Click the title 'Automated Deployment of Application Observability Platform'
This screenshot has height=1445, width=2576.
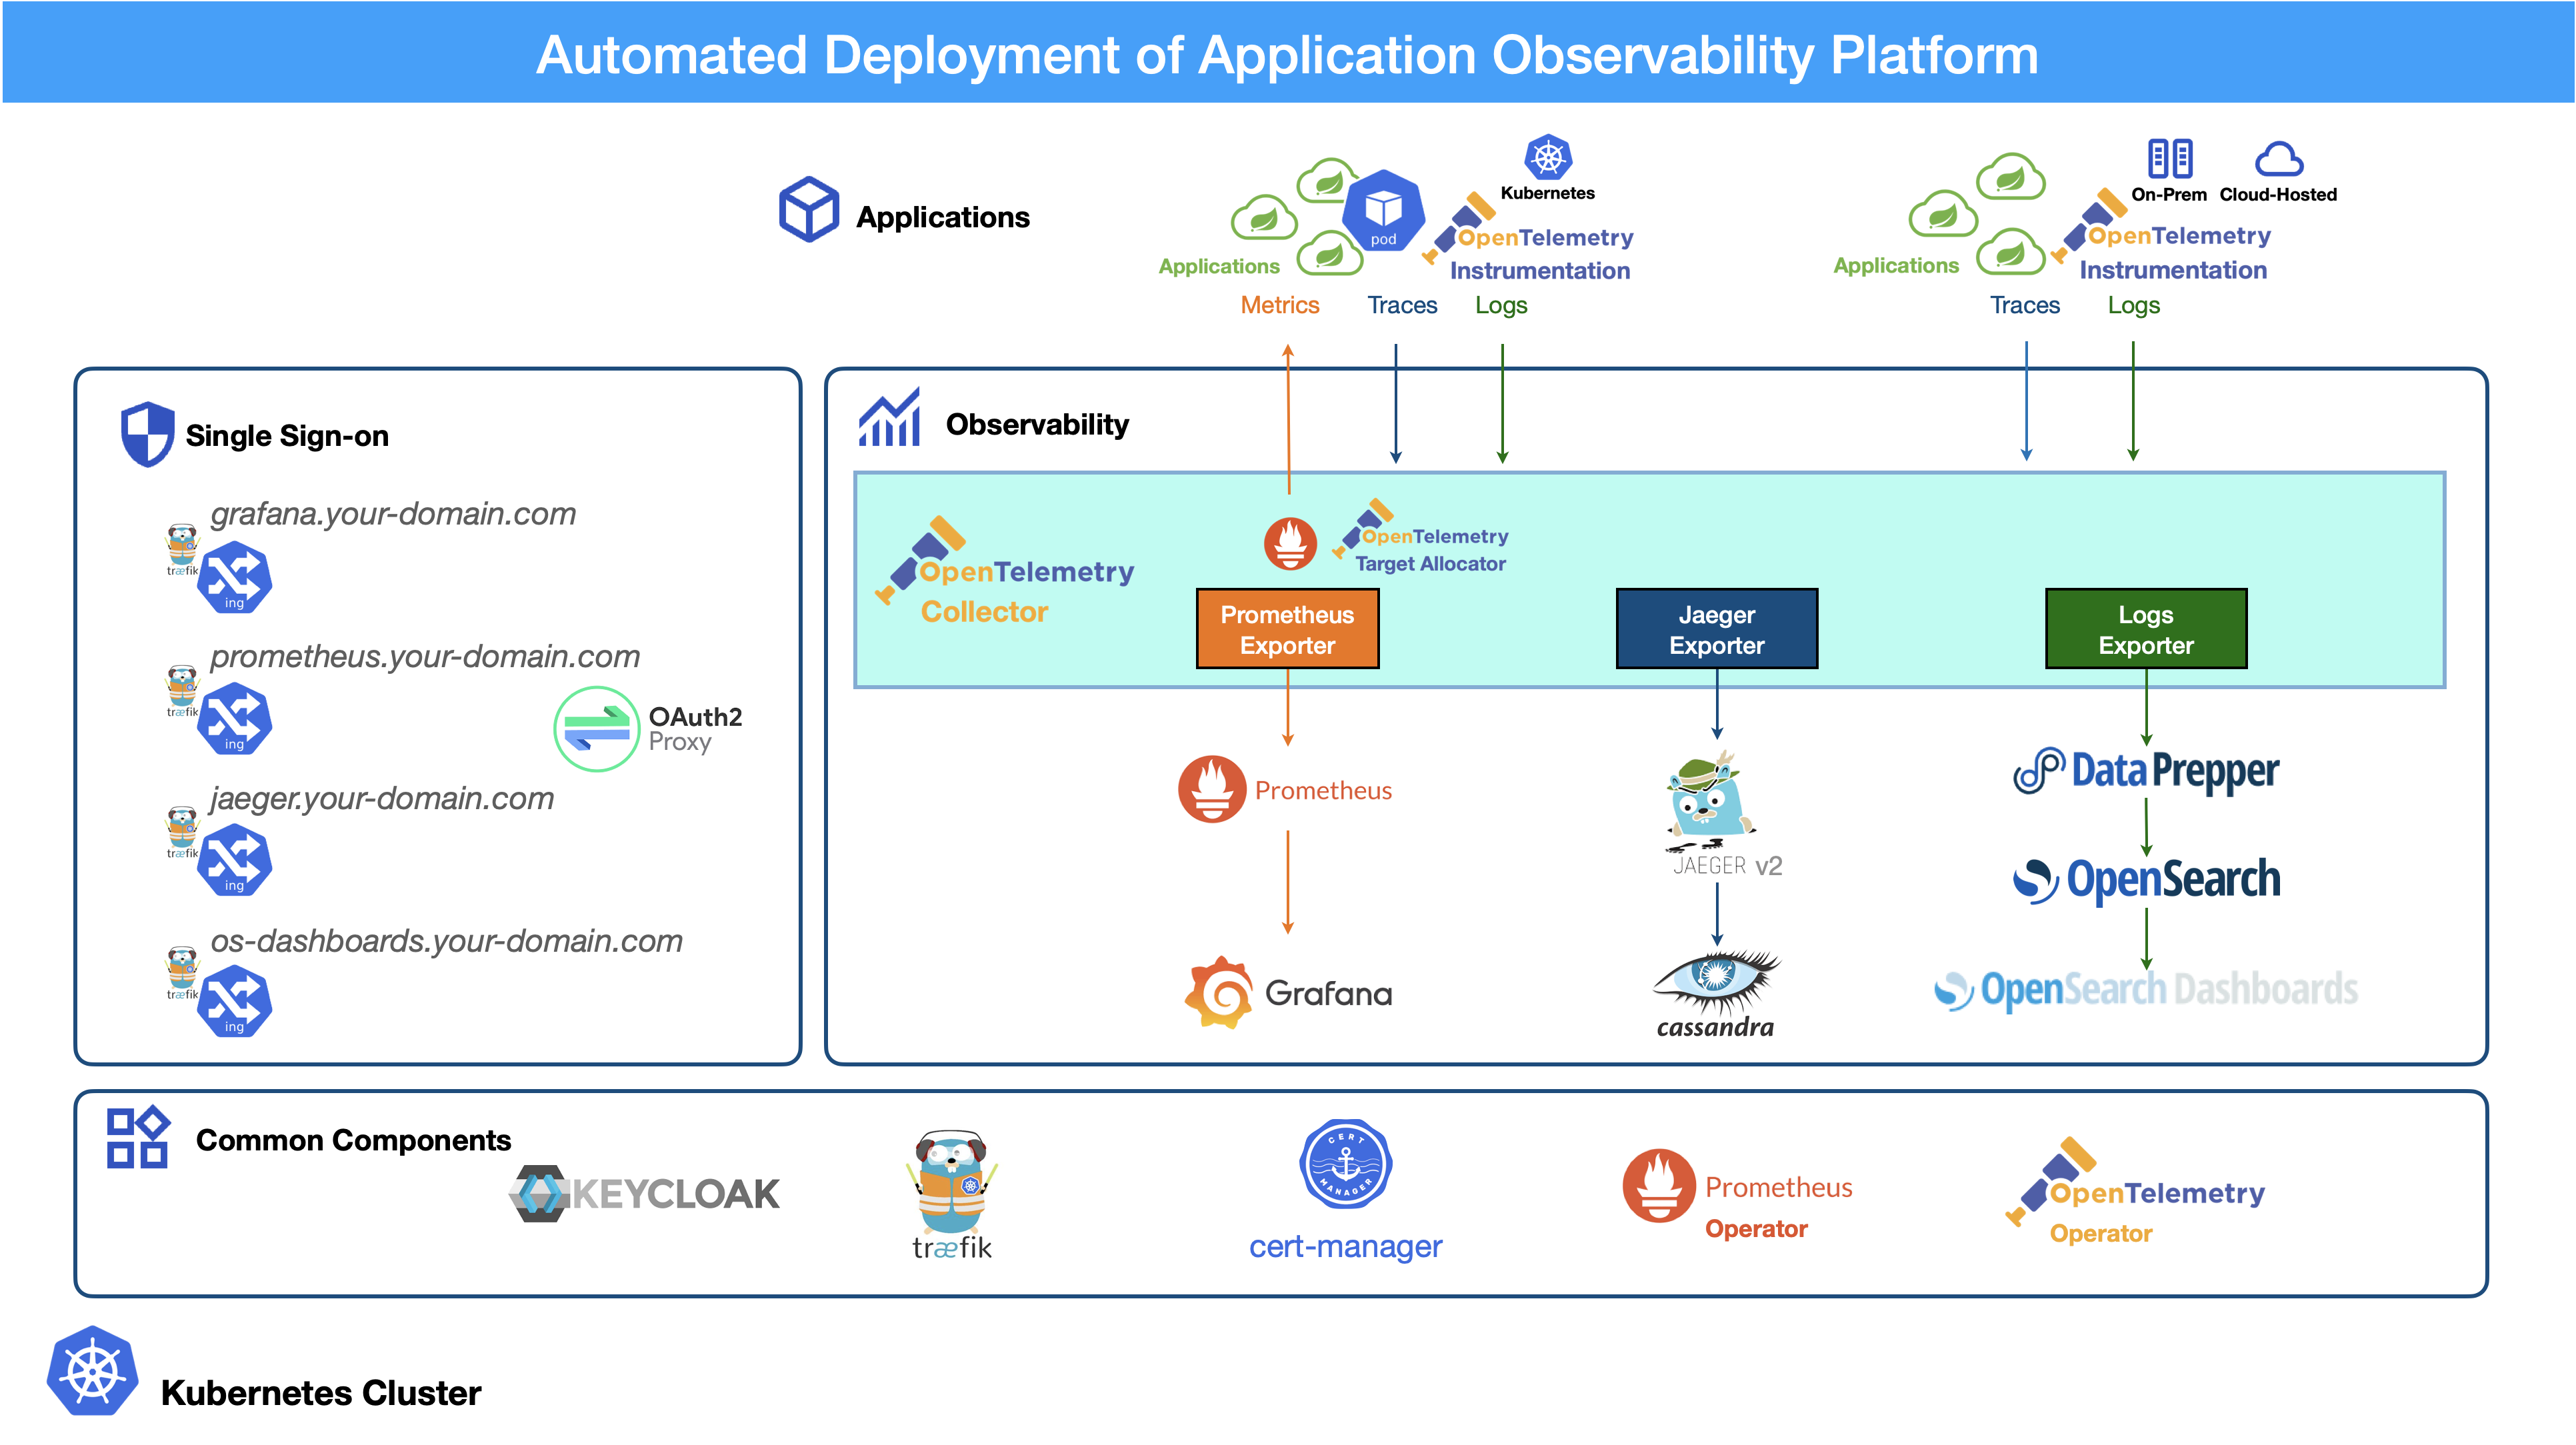tap(1287, 55)
